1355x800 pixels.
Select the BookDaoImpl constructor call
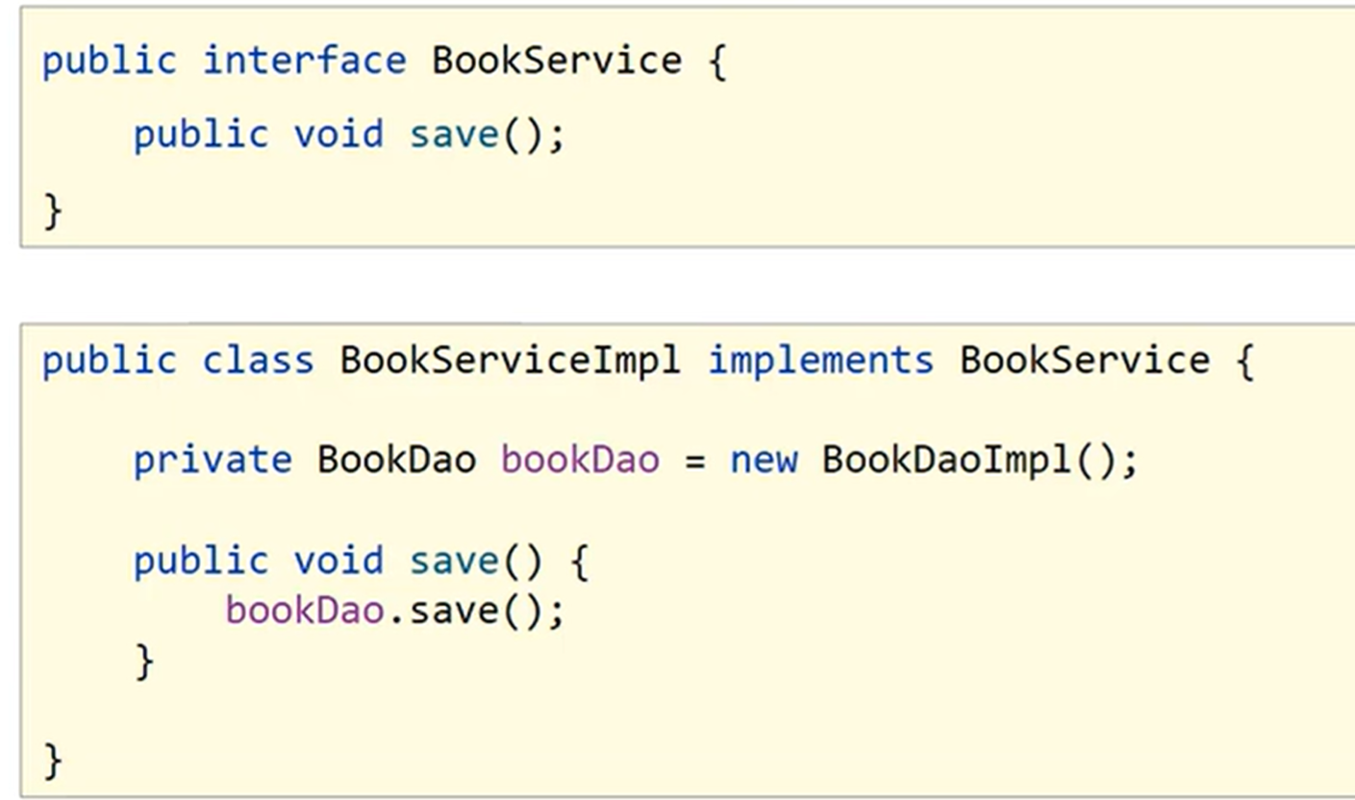946,461
